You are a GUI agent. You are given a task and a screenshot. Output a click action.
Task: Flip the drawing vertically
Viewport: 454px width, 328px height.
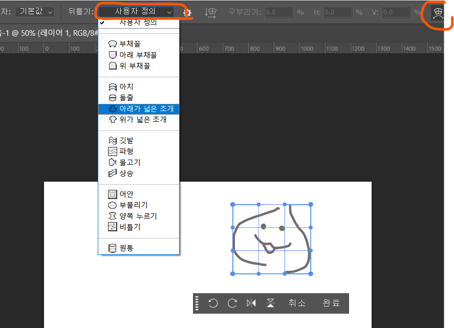[x=271, y=303]
